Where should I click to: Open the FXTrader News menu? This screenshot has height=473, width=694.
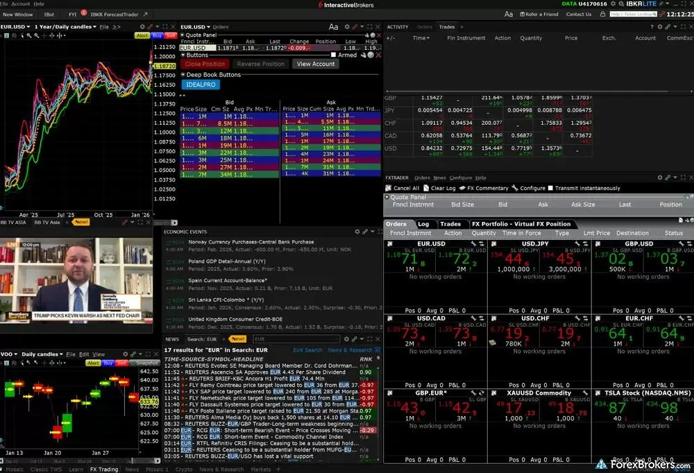(x=439, y=178)
